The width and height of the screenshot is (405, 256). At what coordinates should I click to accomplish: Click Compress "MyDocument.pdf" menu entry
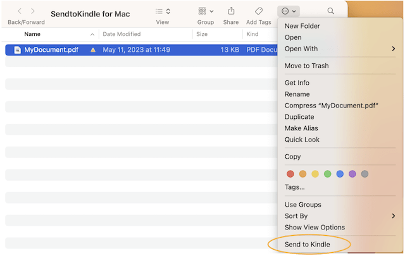(x=335, y=106)
